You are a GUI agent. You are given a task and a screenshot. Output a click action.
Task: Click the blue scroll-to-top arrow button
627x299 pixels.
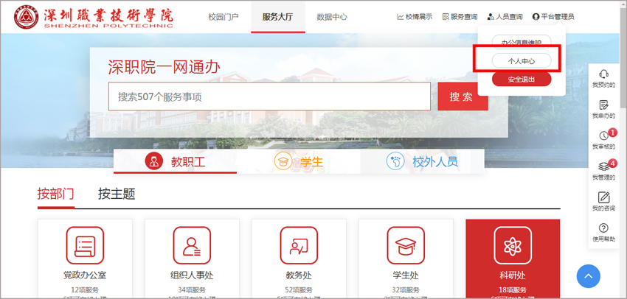click(x=588, y=276)
